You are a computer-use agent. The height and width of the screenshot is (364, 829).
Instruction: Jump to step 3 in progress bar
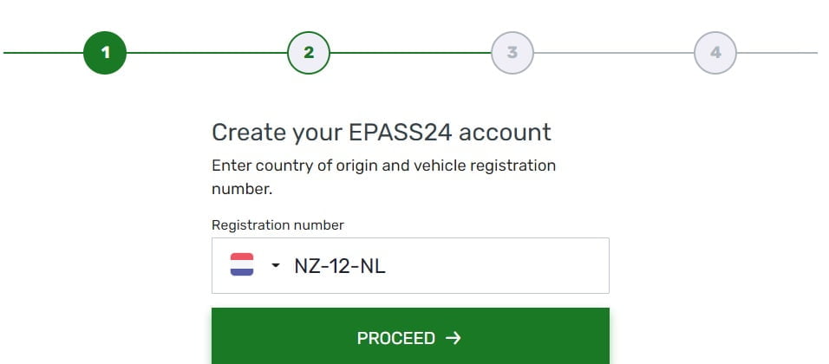(512, 53)
